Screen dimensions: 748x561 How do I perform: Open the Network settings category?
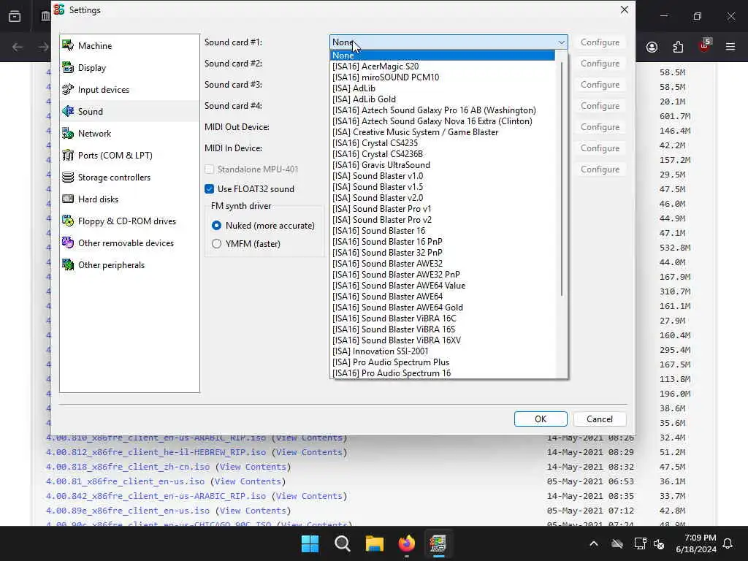tap(129, 134)
